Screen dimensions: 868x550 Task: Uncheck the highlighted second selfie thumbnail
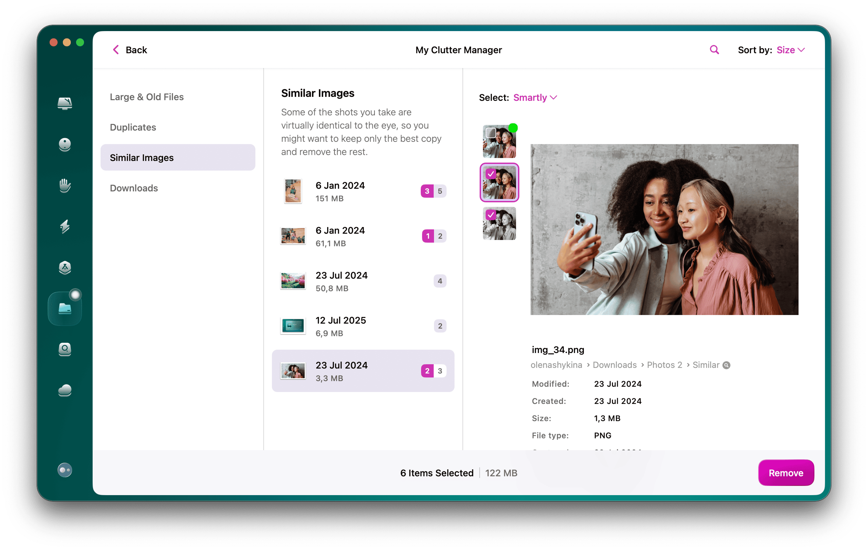coord(491,174)
